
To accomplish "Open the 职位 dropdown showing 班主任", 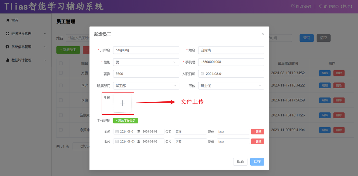I will coord(231,86).
